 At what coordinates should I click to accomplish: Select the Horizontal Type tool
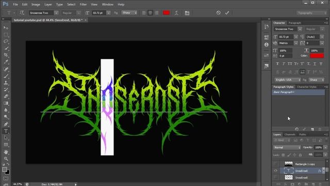click(6, 131)
